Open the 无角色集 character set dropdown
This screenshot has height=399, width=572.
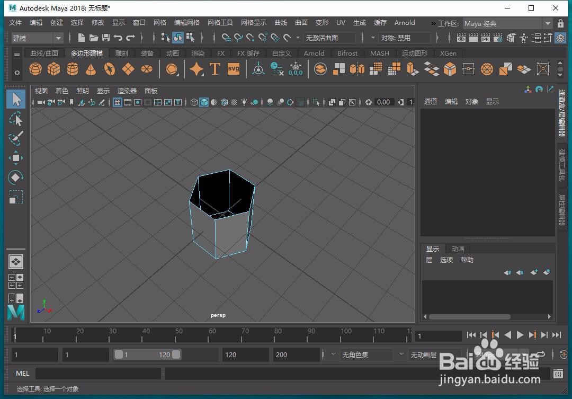click(368, 354)
